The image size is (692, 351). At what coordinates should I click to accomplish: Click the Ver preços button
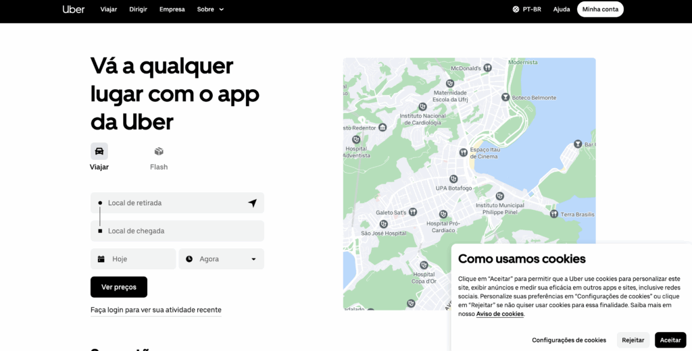[x=119, y=287]
